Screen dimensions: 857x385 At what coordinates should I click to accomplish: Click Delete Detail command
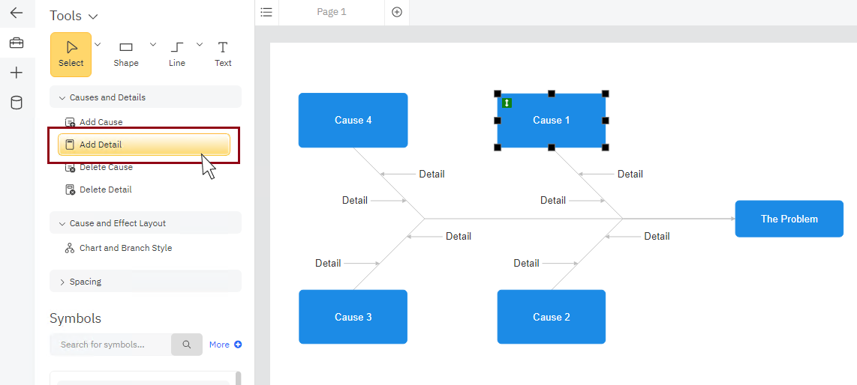click(x=105, y=190)
